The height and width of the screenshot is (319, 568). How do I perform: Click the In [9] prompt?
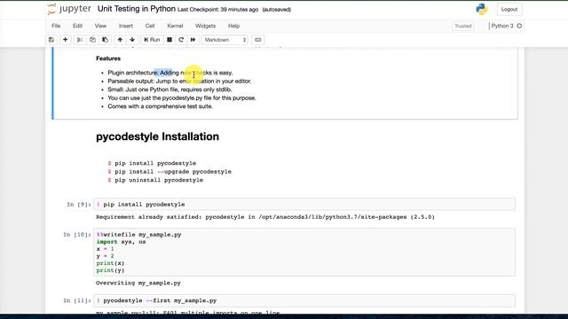[x=79, y=205]
